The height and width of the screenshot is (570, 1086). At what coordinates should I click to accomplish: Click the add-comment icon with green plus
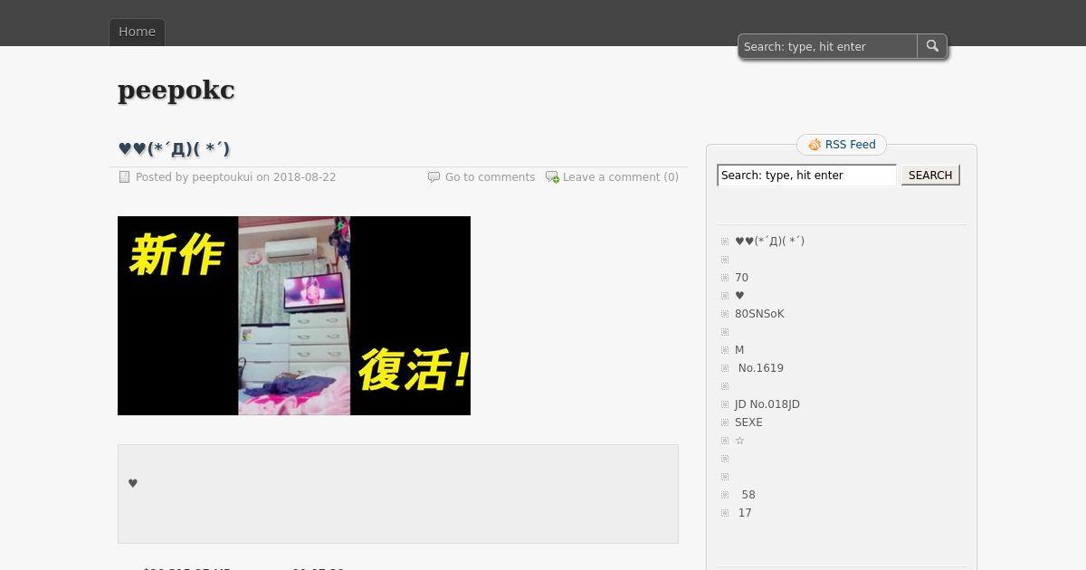pos(552,177)
